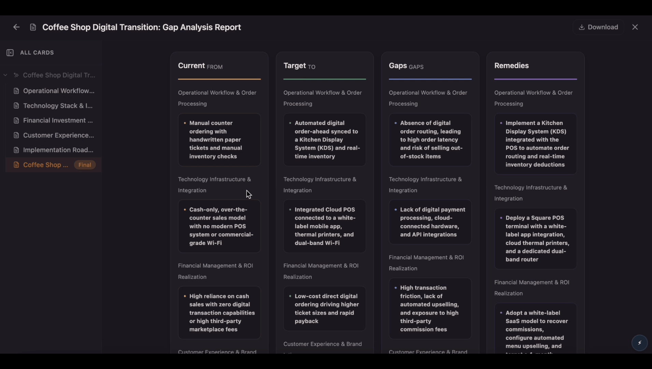Toggle the sidebar panel icon next to ALL CARDS
The width and height of the screenshot is (652, 369).
pyautogui.click(x=10, y=53)
